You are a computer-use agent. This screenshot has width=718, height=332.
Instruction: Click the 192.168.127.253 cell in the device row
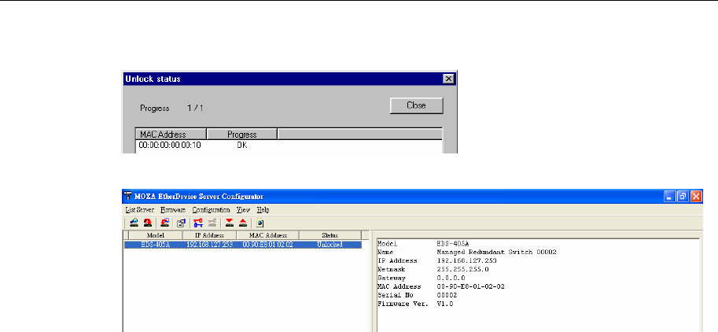coord(209,245)
